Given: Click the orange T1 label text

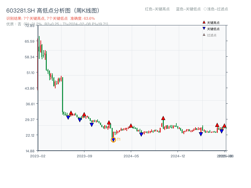Looking at the screenshot, I should coord(119,139).
